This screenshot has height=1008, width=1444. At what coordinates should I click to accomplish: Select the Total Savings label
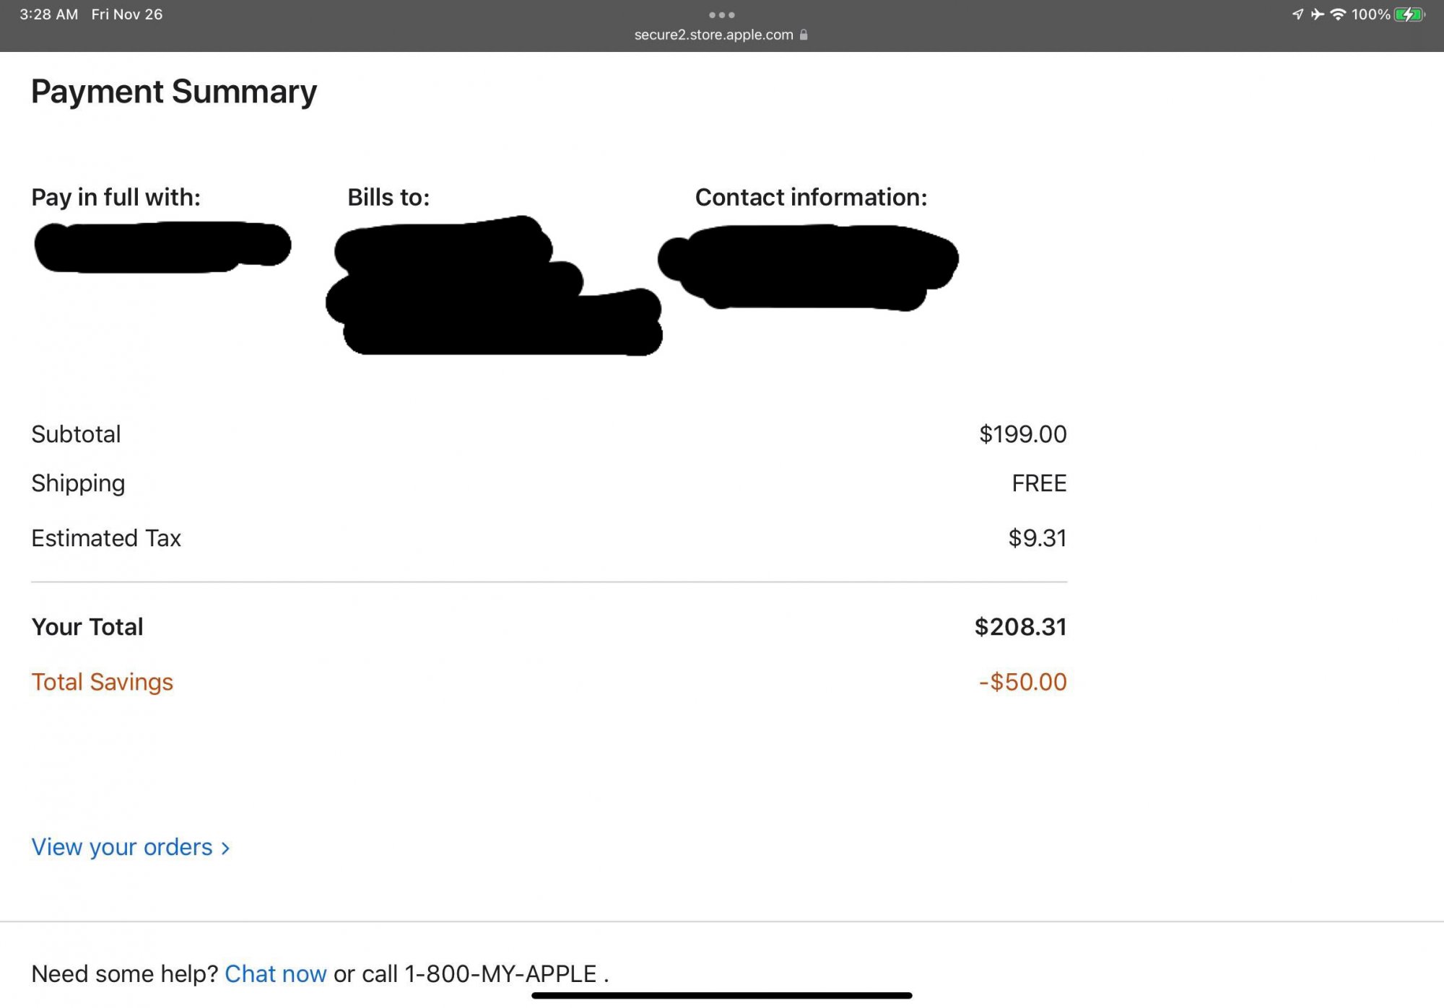click(x=102, y=682)
